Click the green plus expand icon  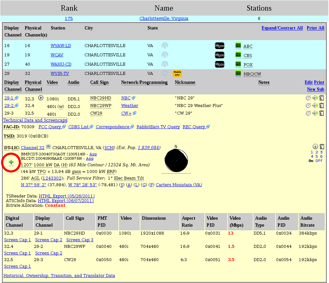pyautogui.click(x=11, y=162)
